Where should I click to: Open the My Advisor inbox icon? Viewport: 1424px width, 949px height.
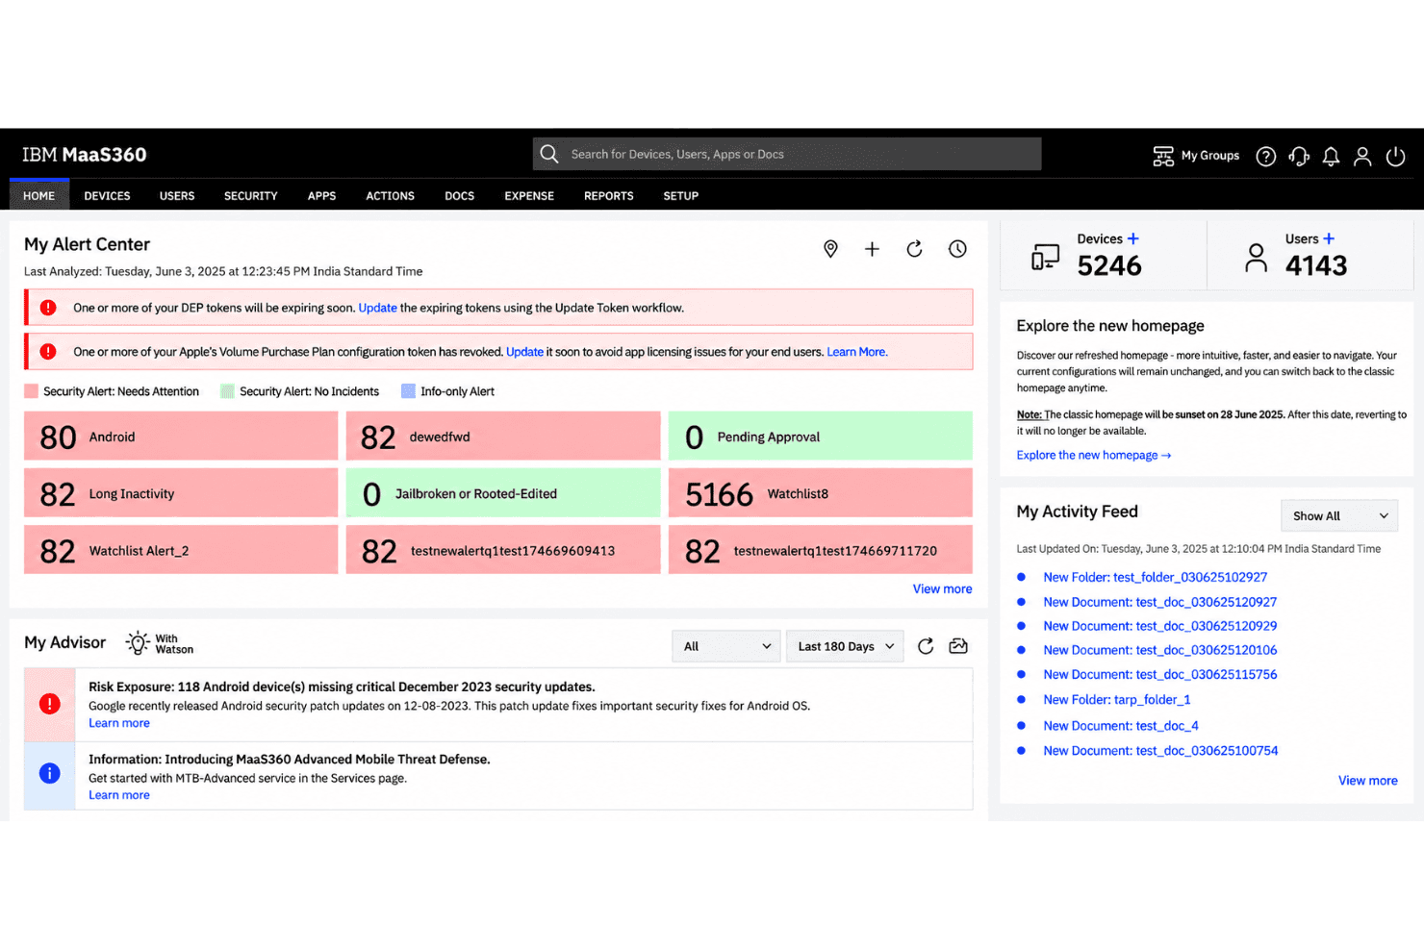[958, 646]
